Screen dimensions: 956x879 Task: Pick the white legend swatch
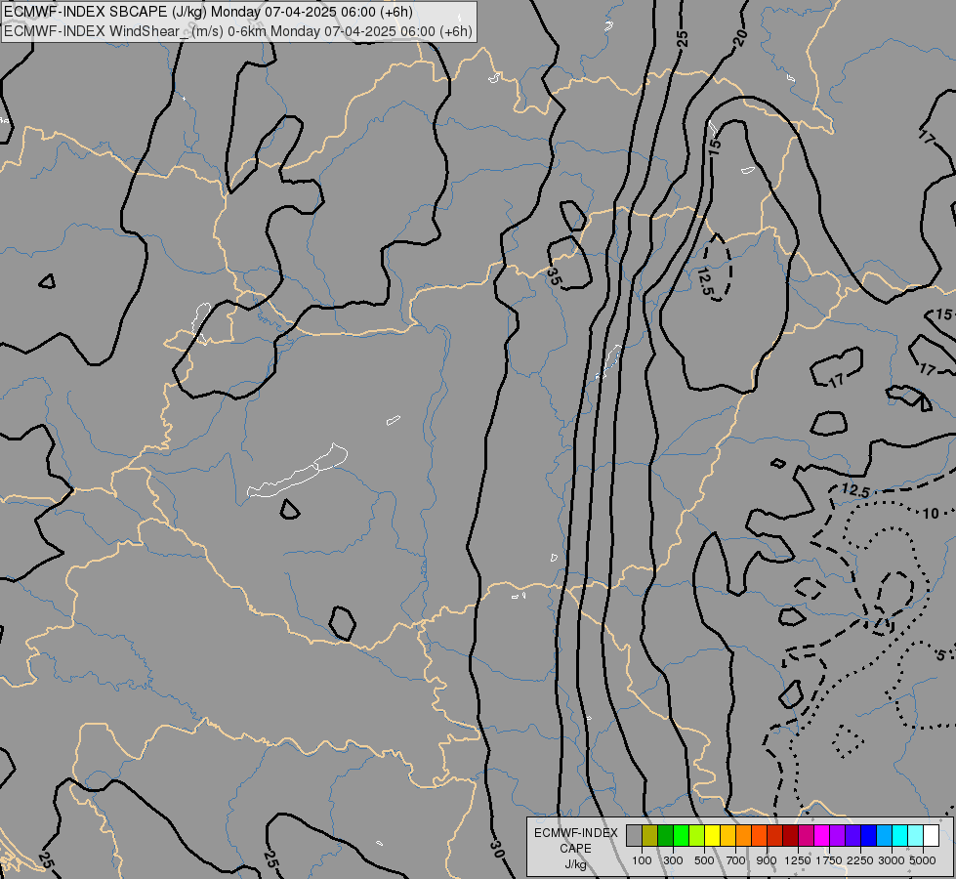932,836
